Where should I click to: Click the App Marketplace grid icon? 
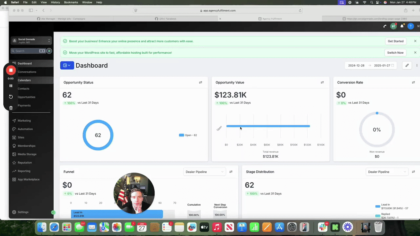pyautogui.click(x=14, y=179)
